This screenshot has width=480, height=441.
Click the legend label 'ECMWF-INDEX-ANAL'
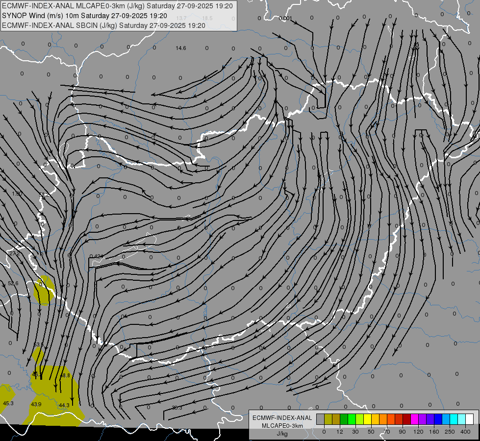pos(282,418)
